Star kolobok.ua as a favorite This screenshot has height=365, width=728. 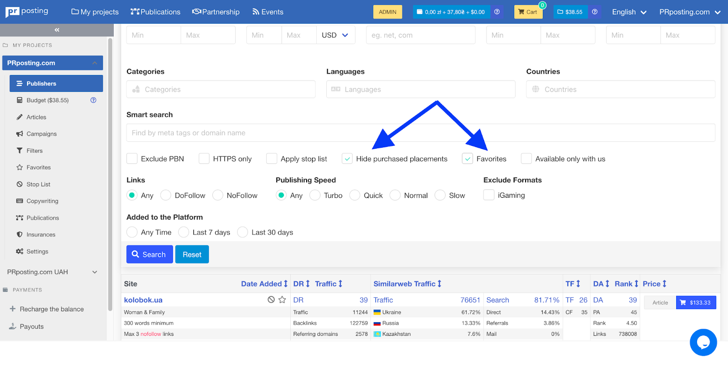pos(282,300)
